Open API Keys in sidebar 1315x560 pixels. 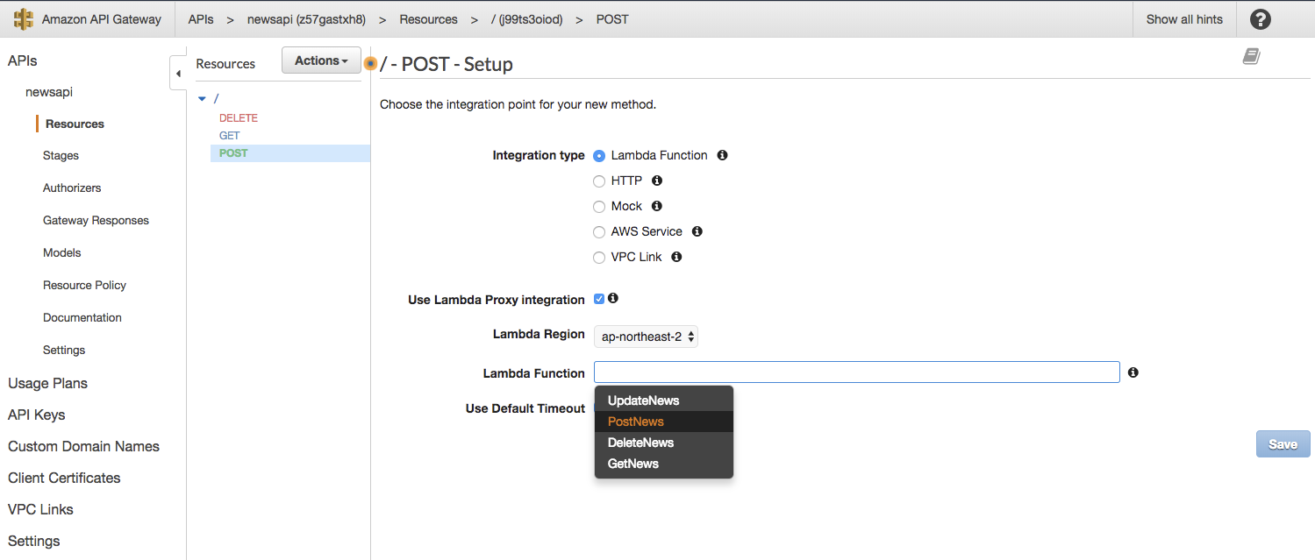point(37,415)
